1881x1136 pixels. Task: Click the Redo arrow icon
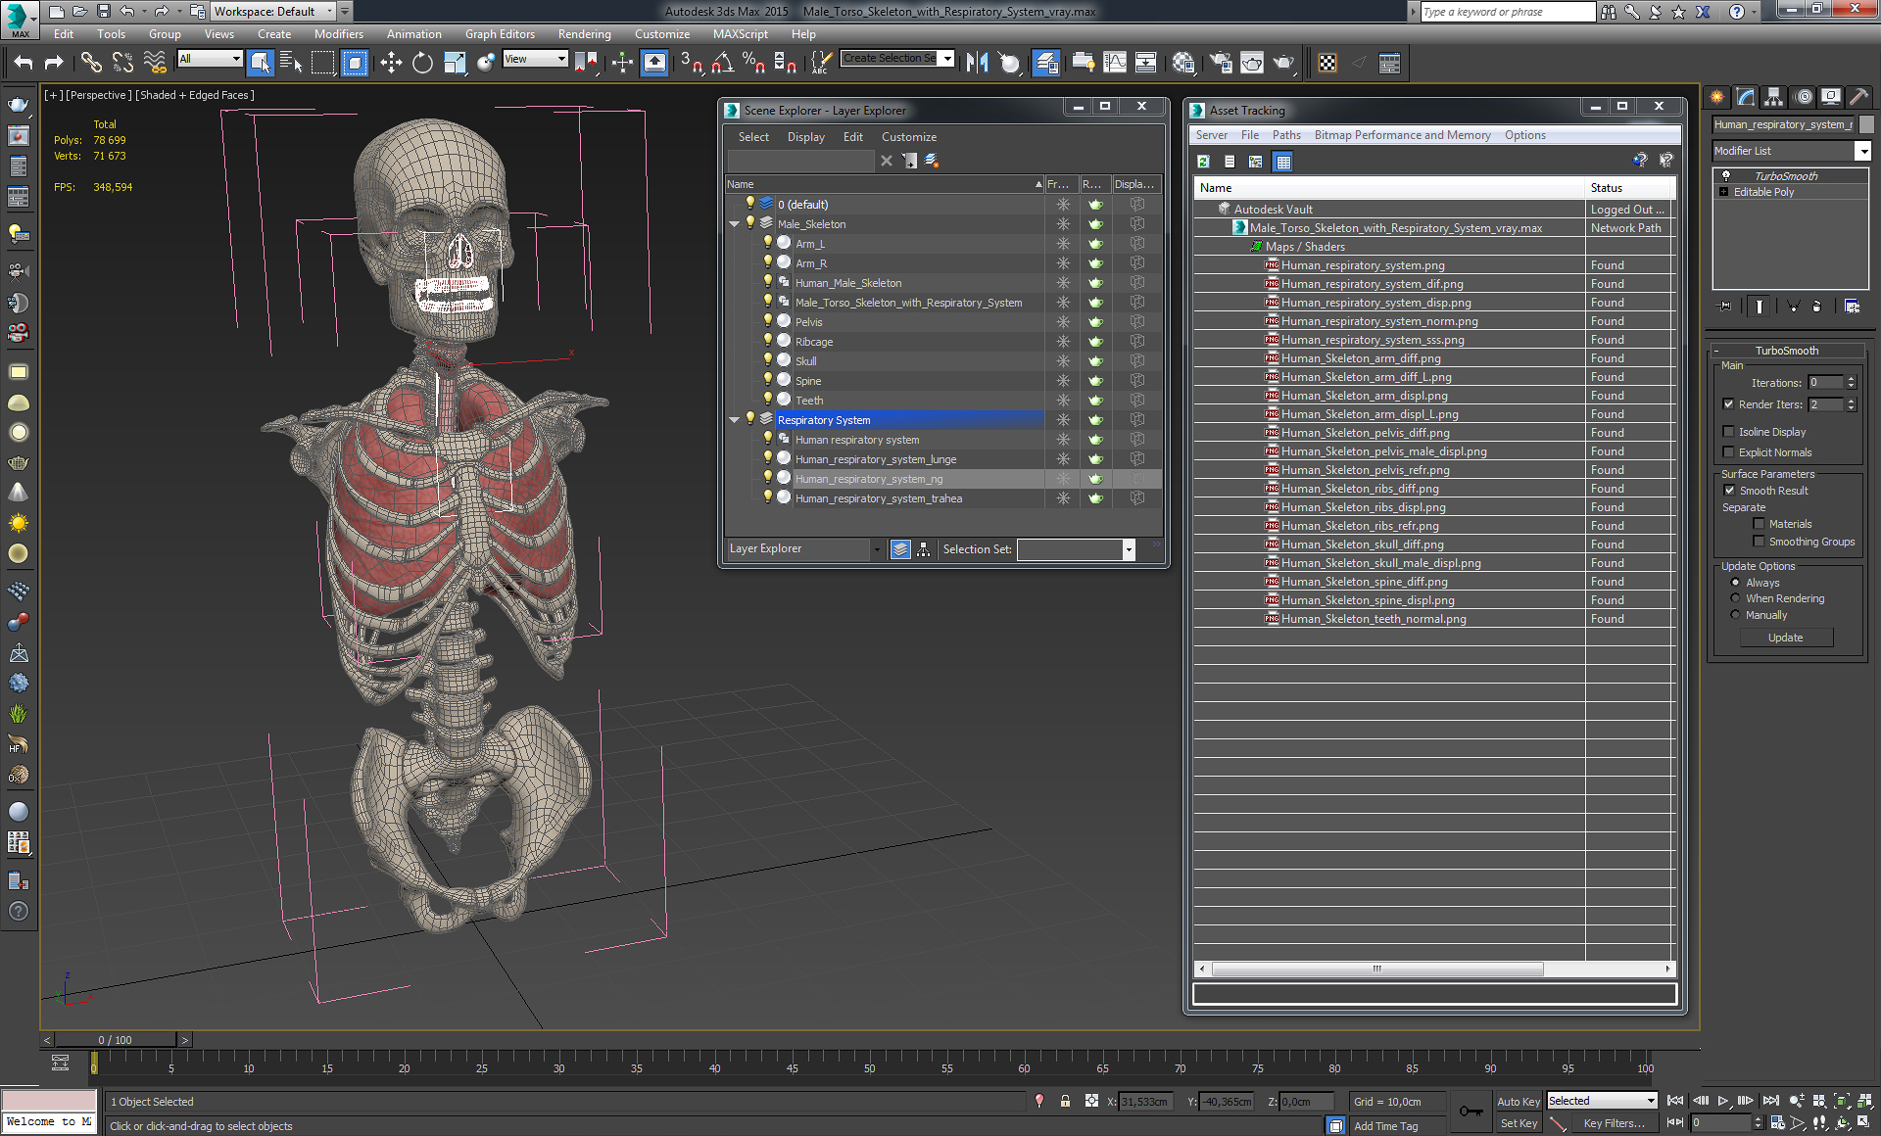[55, 64]
